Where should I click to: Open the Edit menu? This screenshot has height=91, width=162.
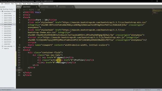[2, 4]
